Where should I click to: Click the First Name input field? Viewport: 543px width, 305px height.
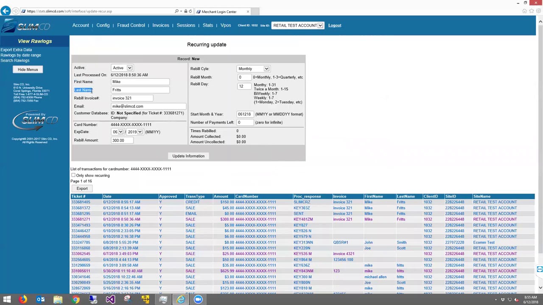140,82
